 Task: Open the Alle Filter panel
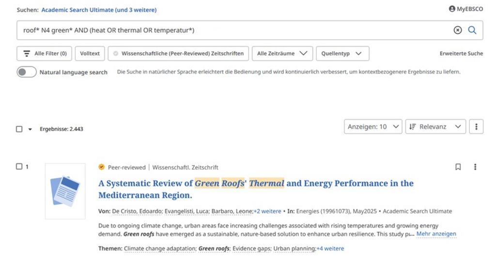(x=45, y=54)
